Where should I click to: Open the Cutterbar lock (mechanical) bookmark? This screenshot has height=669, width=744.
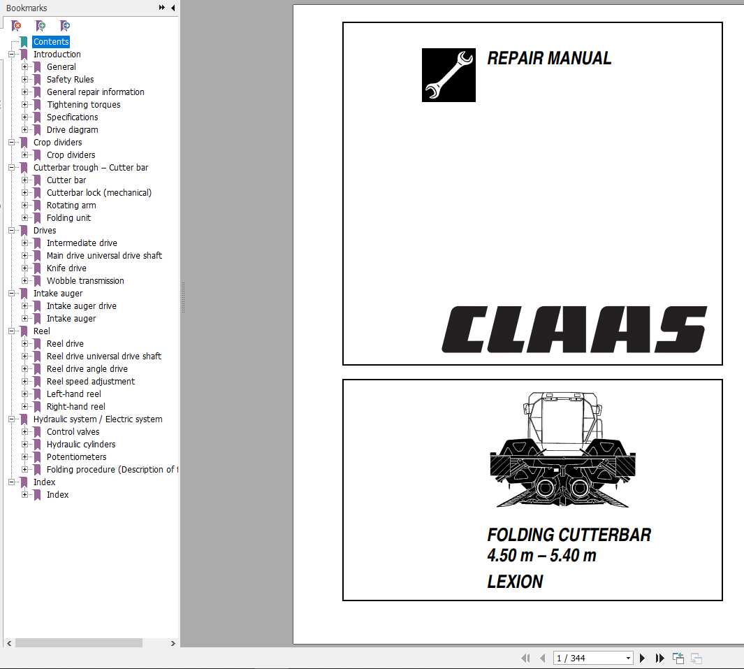(x=99, y=193)
